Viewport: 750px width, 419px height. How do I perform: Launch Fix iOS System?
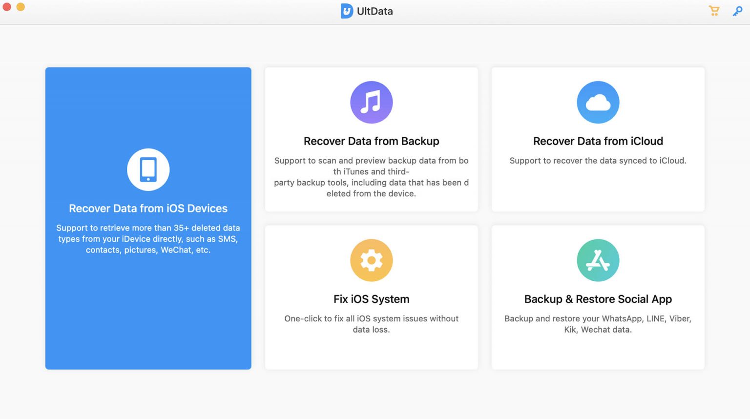point(372,297)
